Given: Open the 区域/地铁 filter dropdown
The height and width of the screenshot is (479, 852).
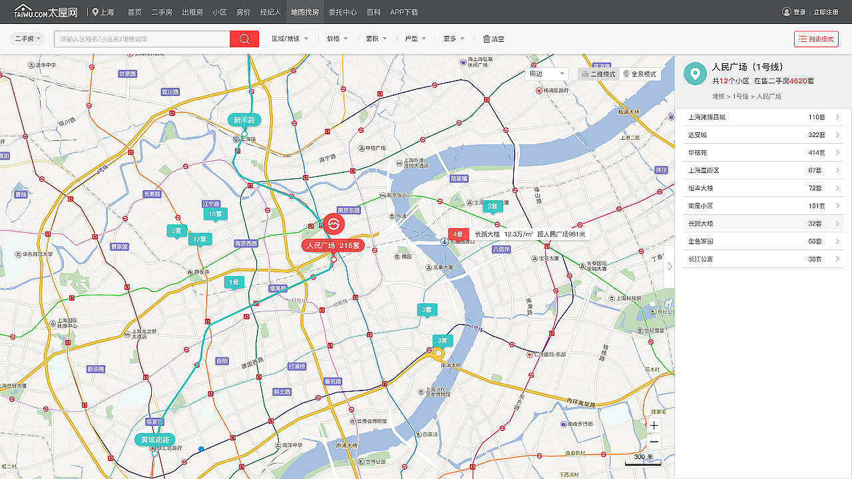Looking at the screenshot, I should tap(290, 39).
